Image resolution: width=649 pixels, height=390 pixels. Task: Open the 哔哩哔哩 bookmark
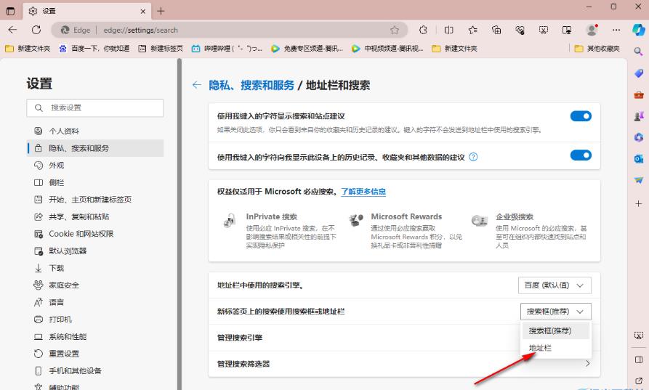227,49
